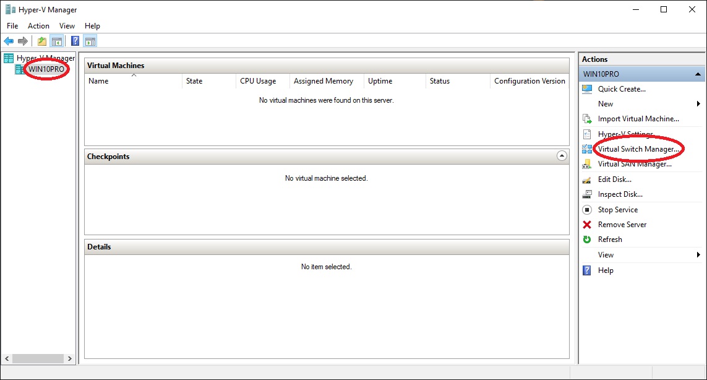
Task: Expand the New submenu arrow
Action: (x=698, y=104)
